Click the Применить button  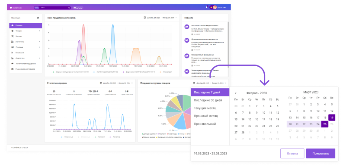coord(320,153)
